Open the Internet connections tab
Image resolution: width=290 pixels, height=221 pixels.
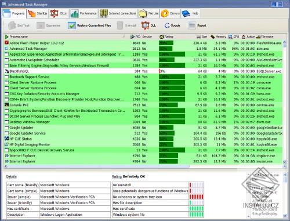click(x=118, y=13)
